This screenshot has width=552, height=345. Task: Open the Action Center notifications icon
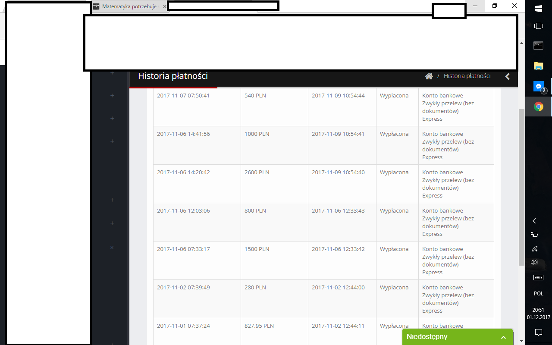tap(538, 332)
